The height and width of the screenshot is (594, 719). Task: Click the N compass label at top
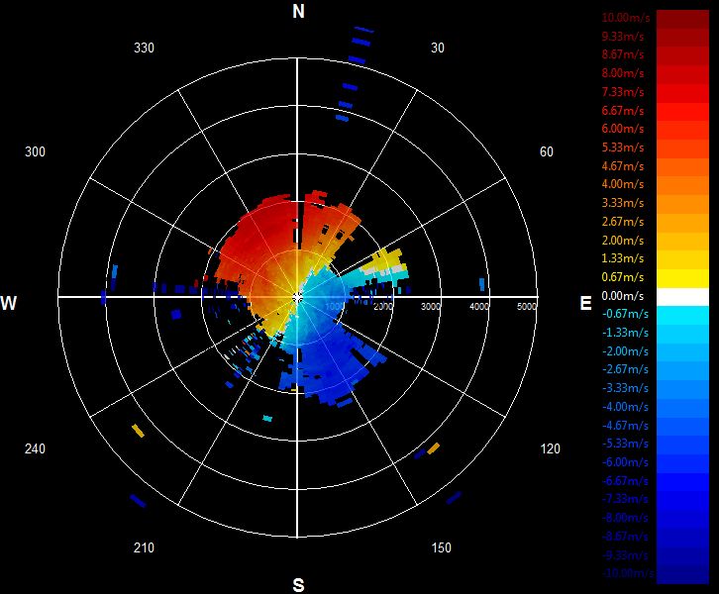(298, 12)
